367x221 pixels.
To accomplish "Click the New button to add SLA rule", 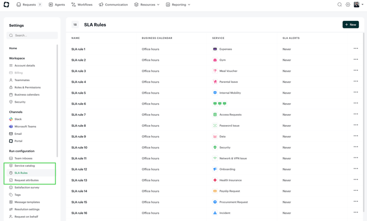I will [x=351, y=25].
